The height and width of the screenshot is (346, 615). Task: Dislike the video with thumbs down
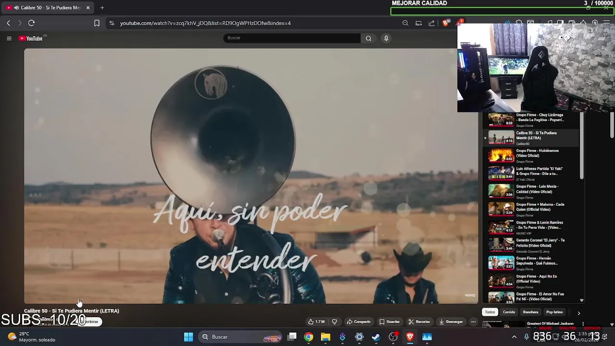click(x=334, y=321)
